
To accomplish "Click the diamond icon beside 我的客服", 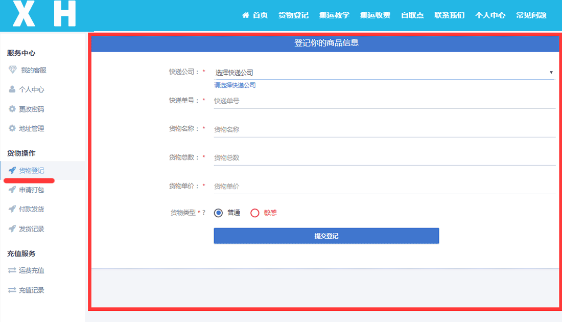I will (x=12, y=70).
